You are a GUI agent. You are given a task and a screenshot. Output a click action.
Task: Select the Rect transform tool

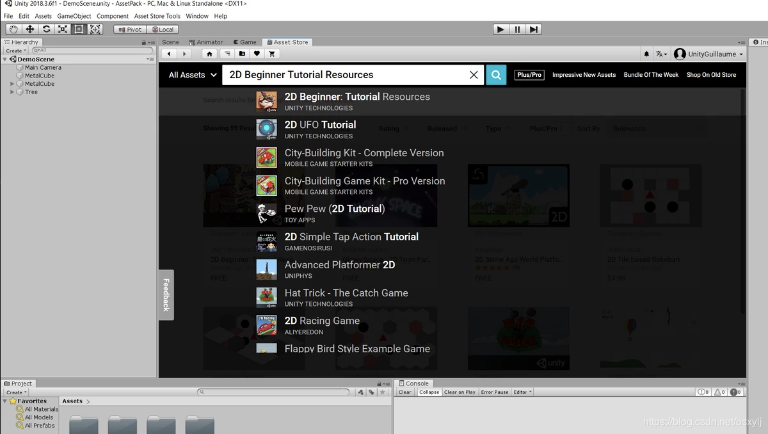pos(79,29)
